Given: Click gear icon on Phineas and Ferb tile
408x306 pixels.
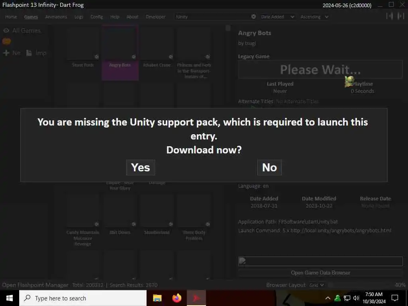Looking at the screenshot, I should coord(208,57).
